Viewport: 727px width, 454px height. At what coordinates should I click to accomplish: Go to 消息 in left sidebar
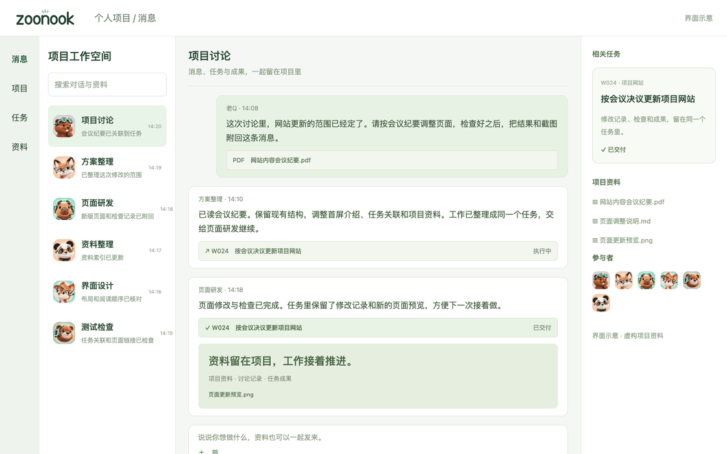[19, 59]
